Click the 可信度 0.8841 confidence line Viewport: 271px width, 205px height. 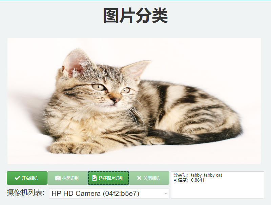pyautogui.click(x=189, y=180)
